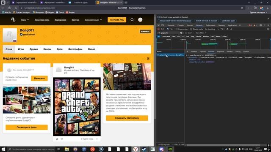
Task: Select the CSS request type filter
Action: [179, 36]
